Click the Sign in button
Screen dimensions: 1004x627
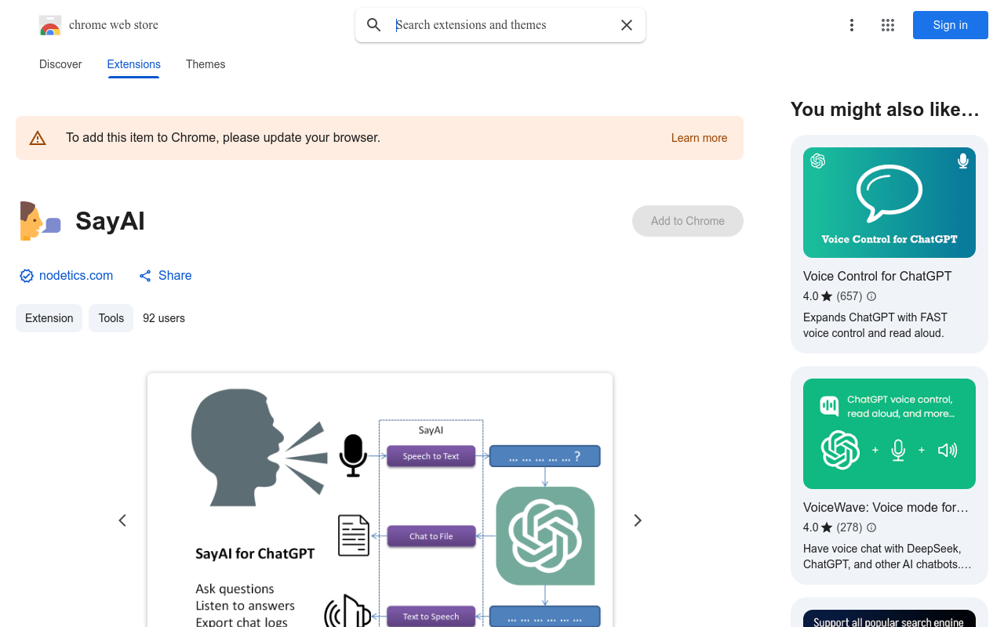(951, 25)
